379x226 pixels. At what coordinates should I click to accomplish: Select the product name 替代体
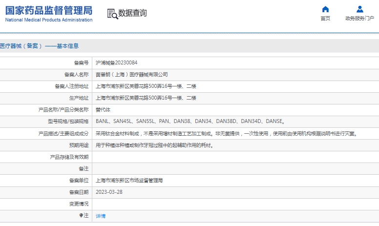pyautogui.click(x=103, y=110)
